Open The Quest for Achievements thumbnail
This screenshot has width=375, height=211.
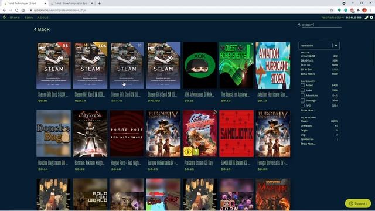(236, 65)
